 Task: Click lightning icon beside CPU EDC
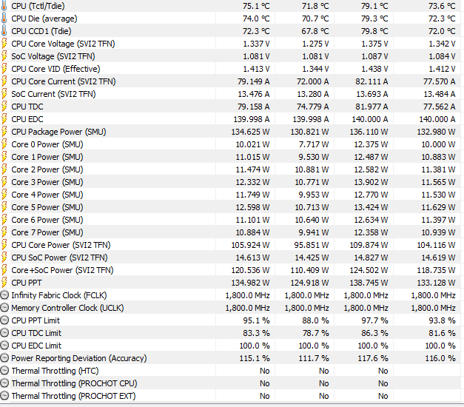point(4,119)
